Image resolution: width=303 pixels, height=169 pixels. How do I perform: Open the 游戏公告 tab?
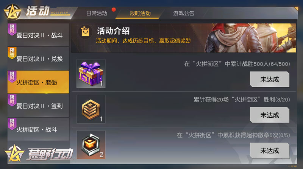184,13
